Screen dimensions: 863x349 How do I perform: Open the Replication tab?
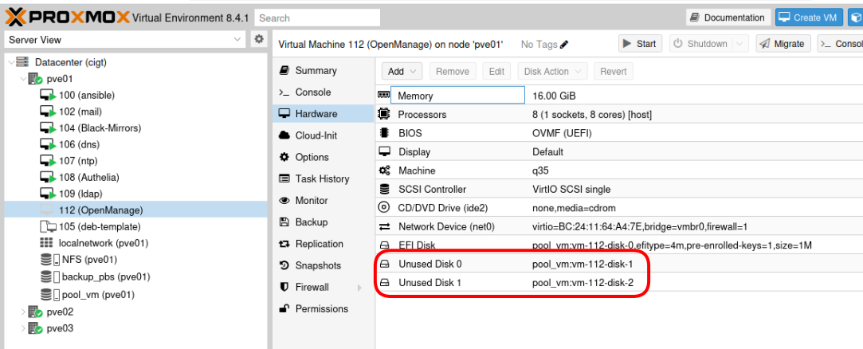click(324, 243)
